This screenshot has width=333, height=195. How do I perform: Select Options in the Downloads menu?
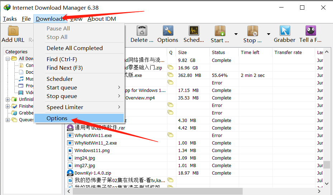tap(57, 118)
